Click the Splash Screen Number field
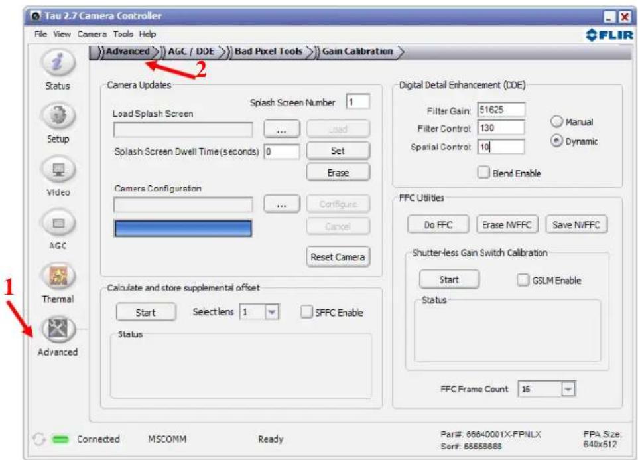The width and height of the screenshot is (638, 460). tap(357, 102)
